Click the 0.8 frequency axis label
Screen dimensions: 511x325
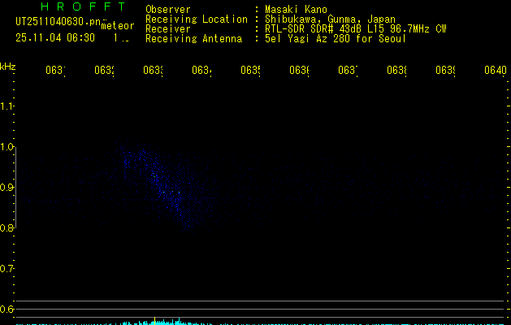(6, 227)
